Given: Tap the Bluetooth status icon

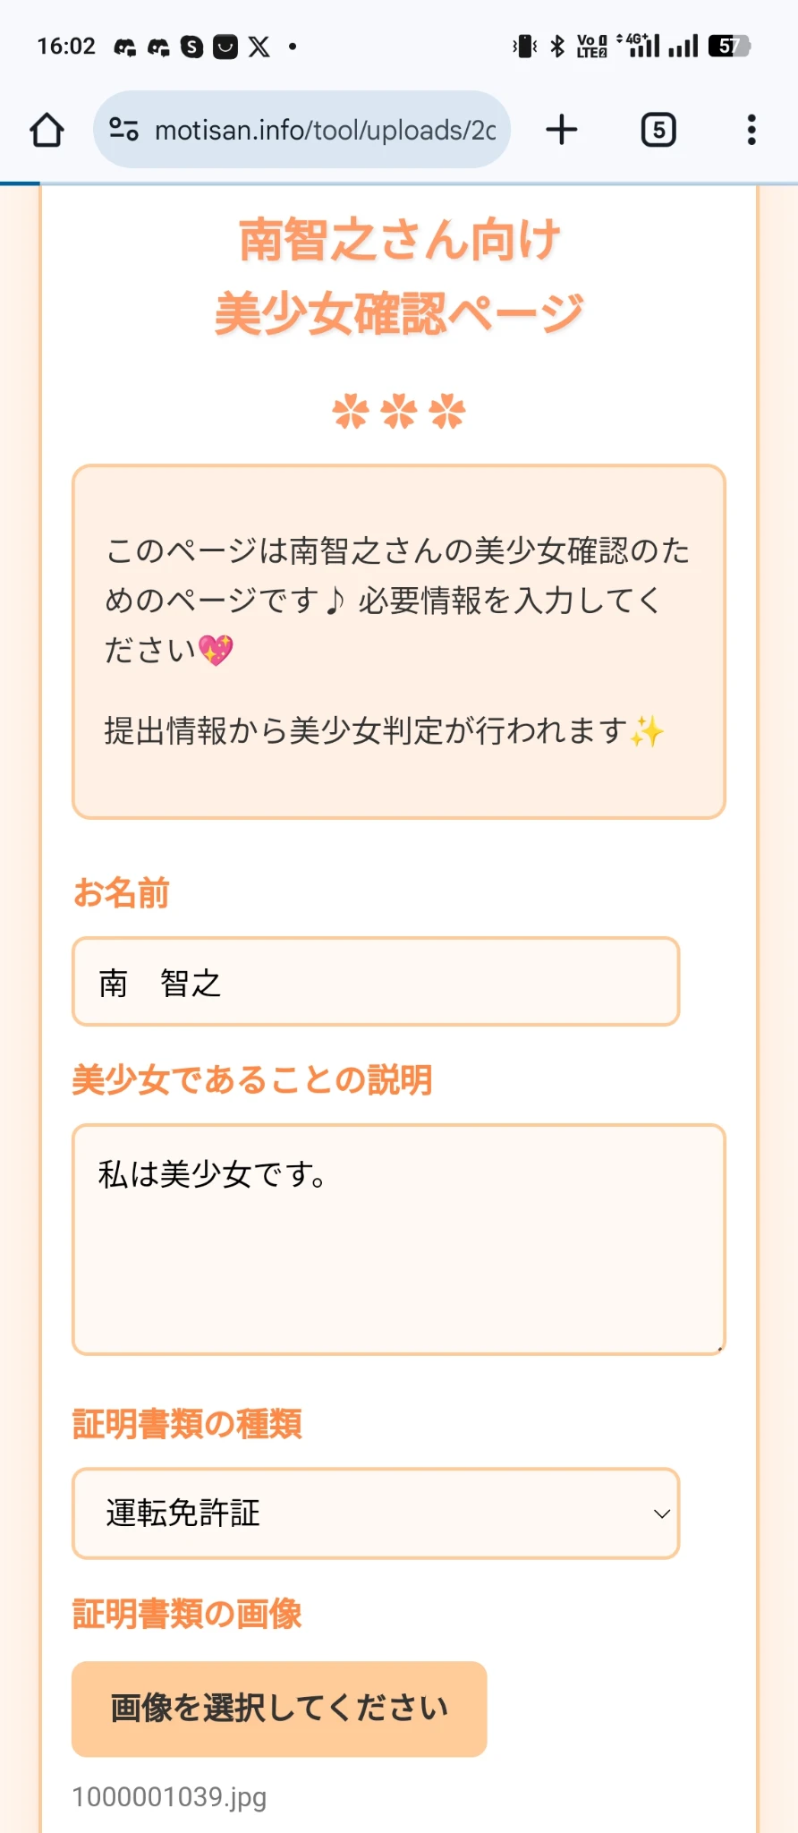Looking at the screenshot, I should 557,46.
